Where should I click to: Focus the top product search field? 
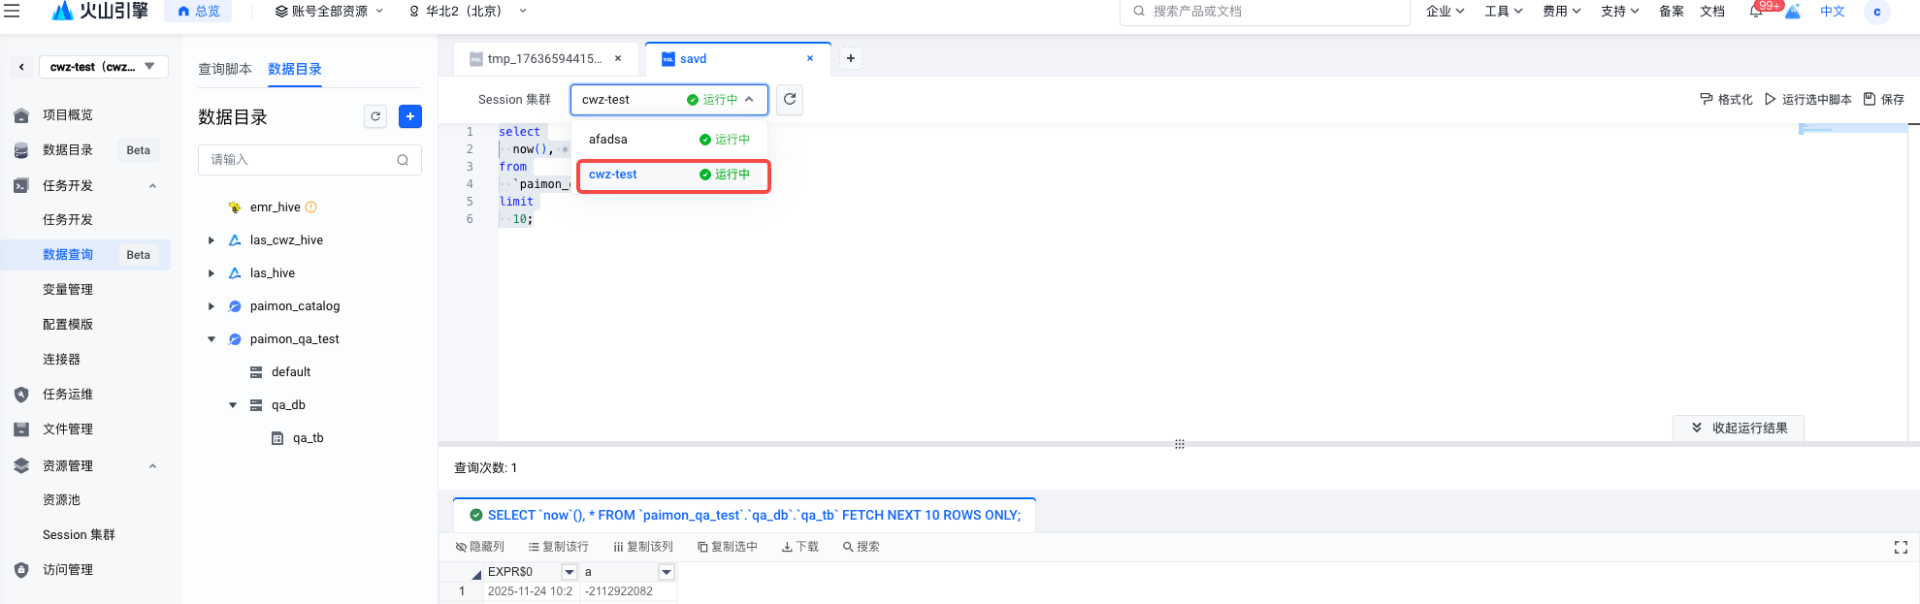[1264, 12]
